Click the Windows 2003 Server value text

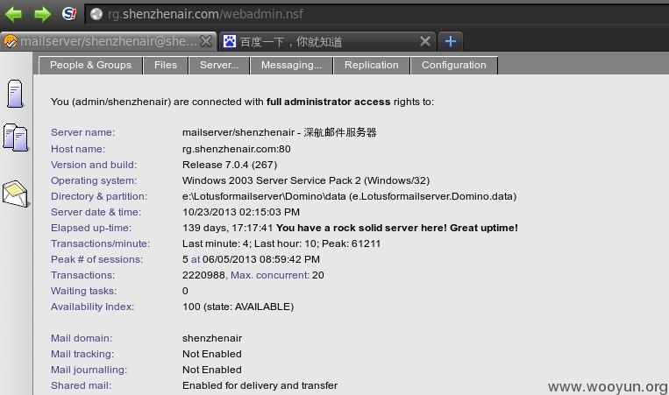[x=306, y=180]
